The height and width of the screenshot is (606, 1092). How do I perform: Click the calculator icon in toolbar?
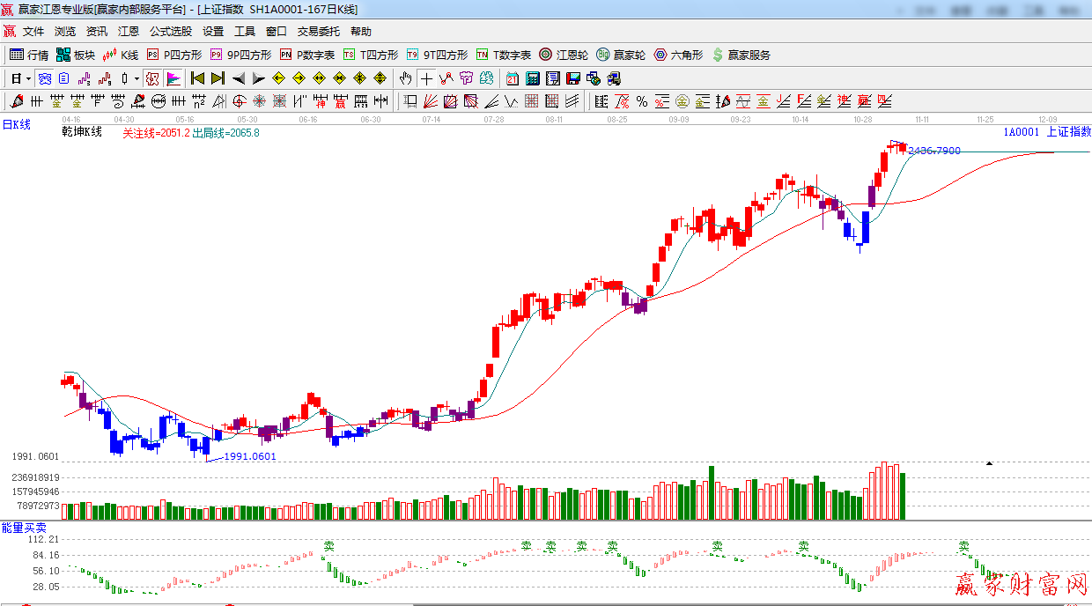[x=532, y=78]
